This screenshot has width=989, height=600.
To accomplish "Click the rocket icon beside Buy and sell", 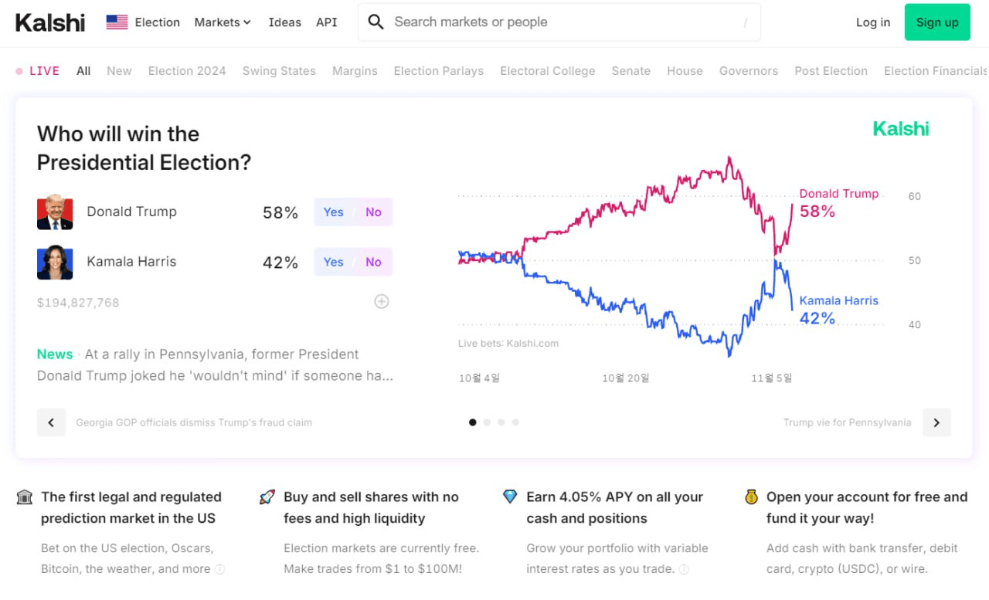I will pos(267,497).
